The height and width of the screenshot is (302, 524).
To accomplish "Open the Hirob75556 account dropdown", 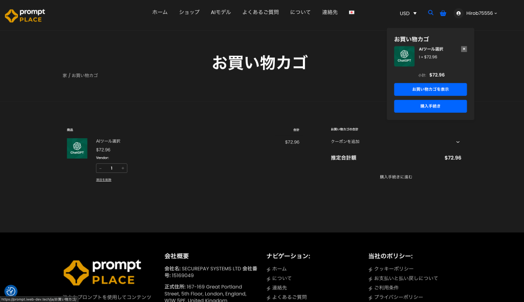I will coord(481,13).
